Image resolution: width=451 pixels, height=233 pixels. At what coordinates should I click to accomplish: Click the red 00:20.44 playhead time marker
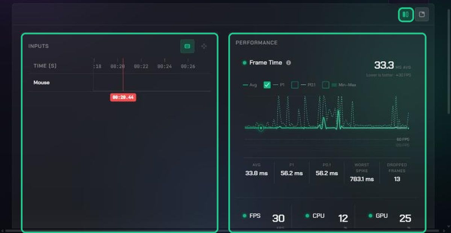(x=123, y=97)
